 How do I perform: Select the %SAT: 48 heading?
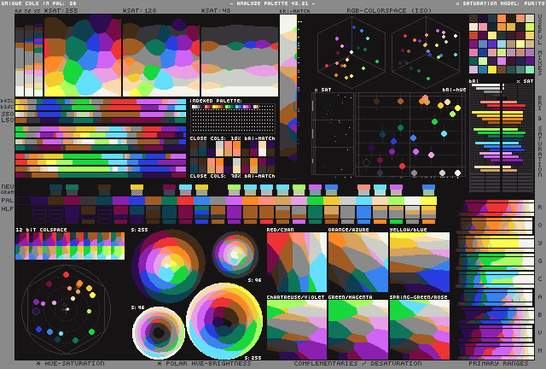216,10
